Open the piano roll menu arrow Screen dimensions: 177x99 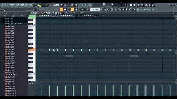29,13
